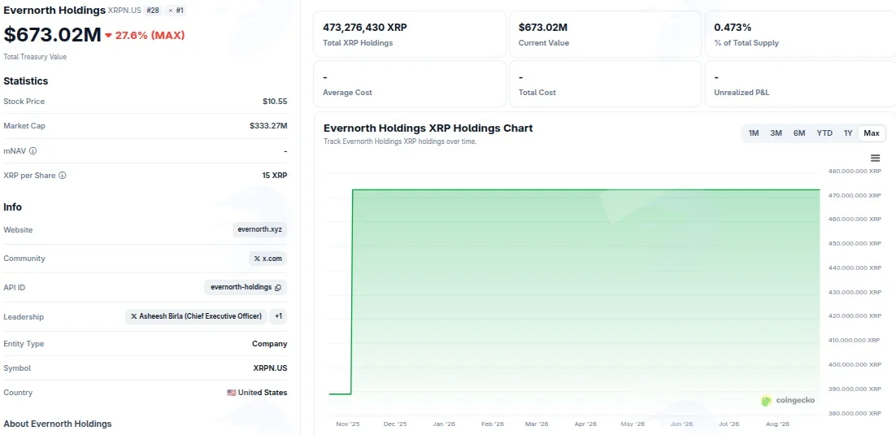
Task: Click the Nov '25 axis label
Action: [x=348, y=424]
